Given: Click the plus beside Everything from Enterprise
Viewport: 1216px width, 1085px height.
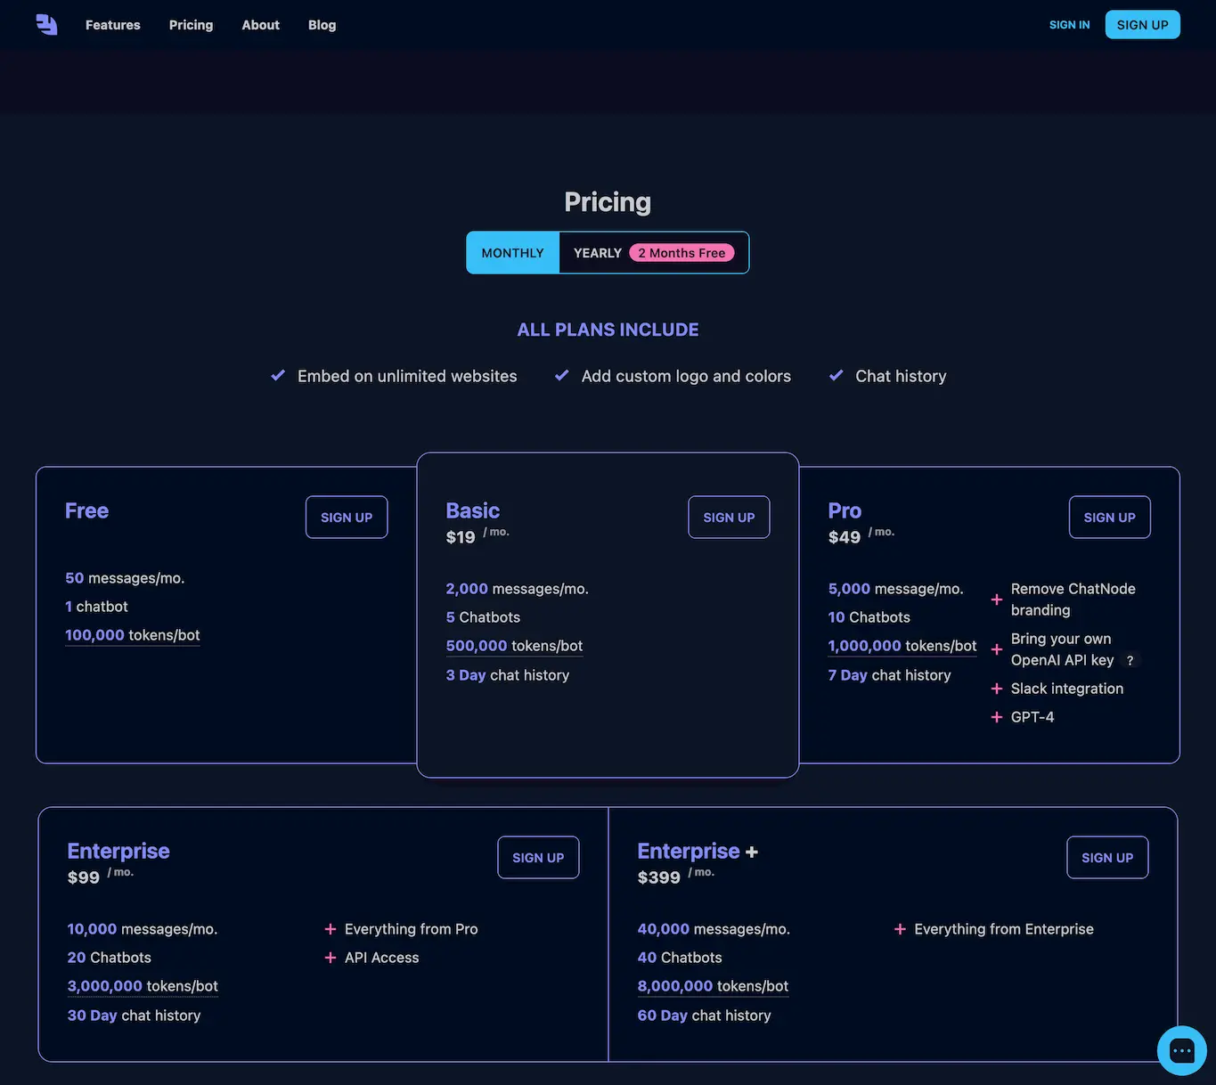Looking at the screenshot, I should pyautogui.click(x=900, y=929).
